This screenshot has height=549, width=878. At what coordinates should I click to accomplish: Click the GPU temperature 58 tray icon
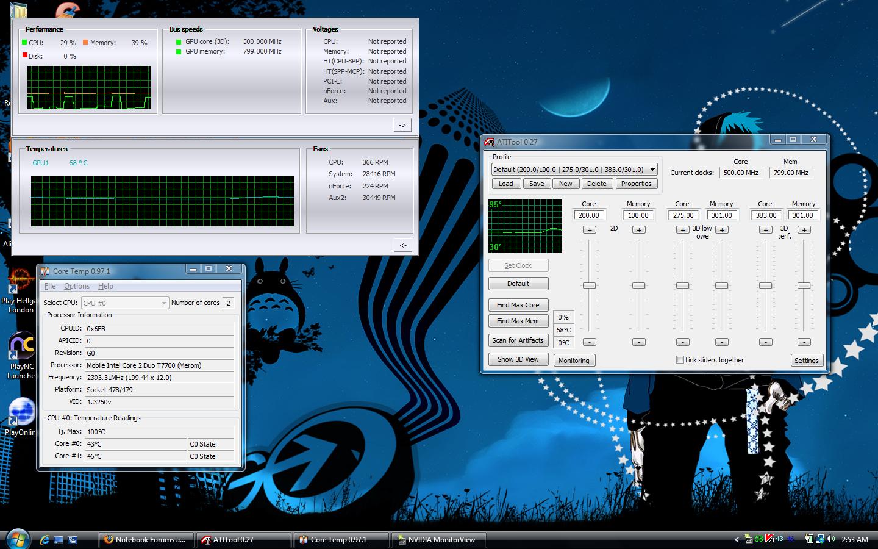(759, 539)
